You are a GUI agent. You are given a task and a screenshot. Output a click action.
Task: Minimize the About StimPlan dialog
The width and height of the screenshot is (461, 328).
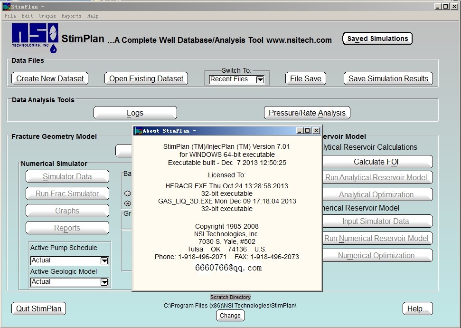[x=300, y=130]
